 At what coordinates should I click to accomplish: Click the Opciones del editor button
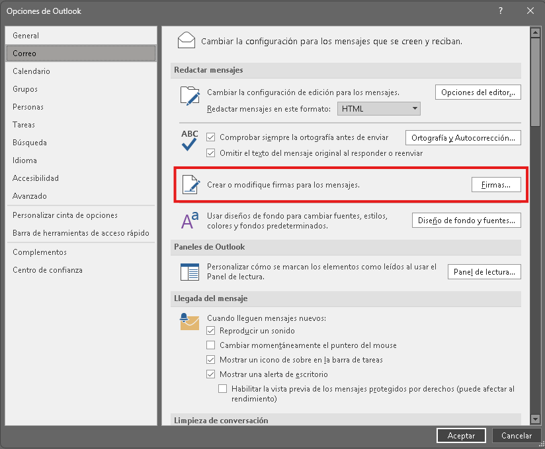coord(478,92)
